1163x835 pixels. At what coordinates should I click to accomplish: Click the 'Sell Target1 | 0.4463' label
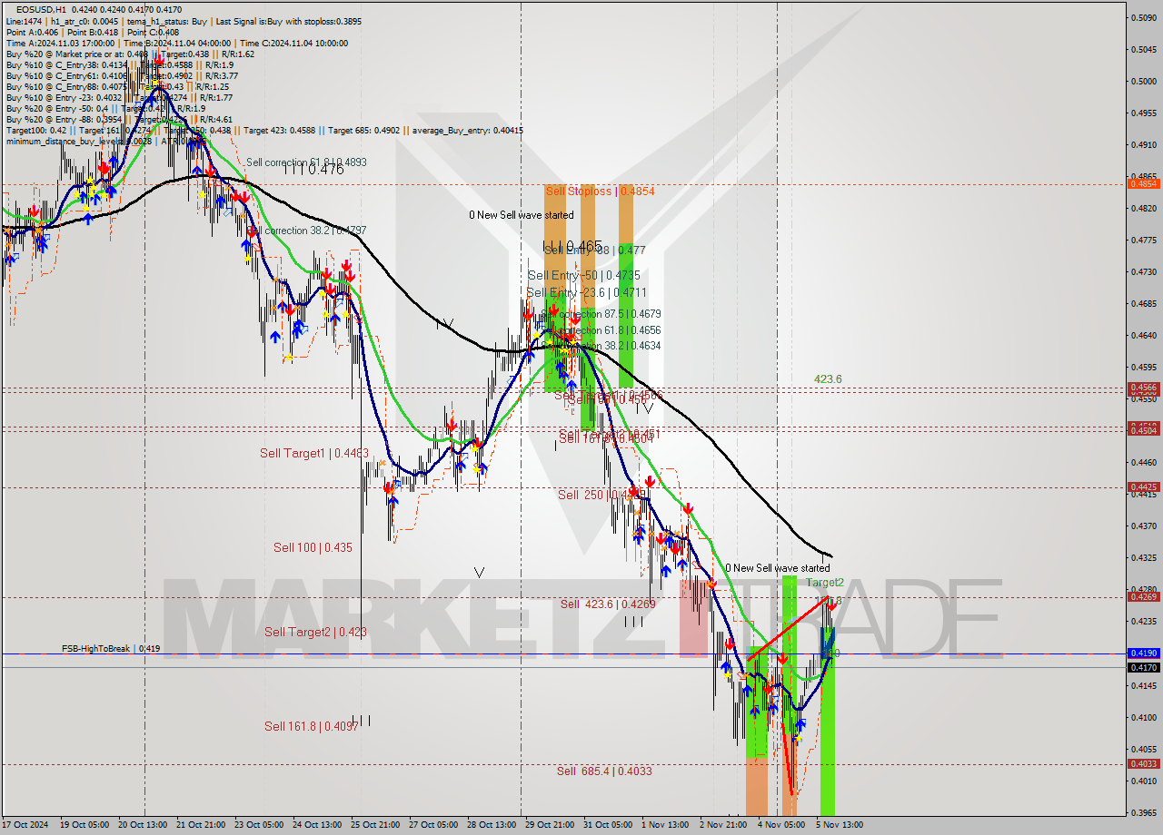(314, 453)
